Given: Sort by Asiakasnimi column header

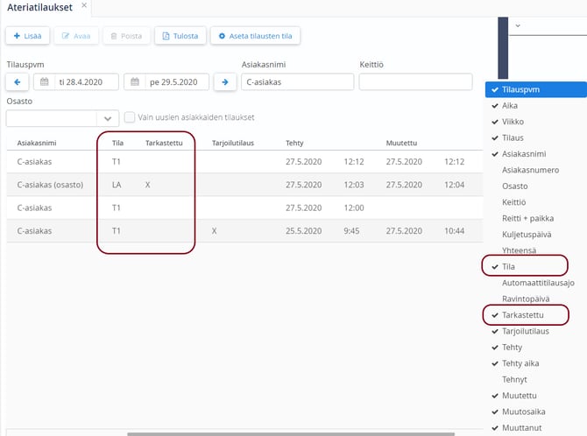Looking at the screenshot, I should pos(37,143).
